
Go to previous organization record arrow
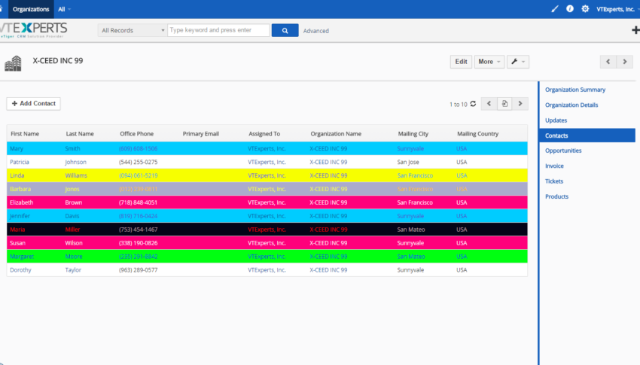[x=608, y=62]
